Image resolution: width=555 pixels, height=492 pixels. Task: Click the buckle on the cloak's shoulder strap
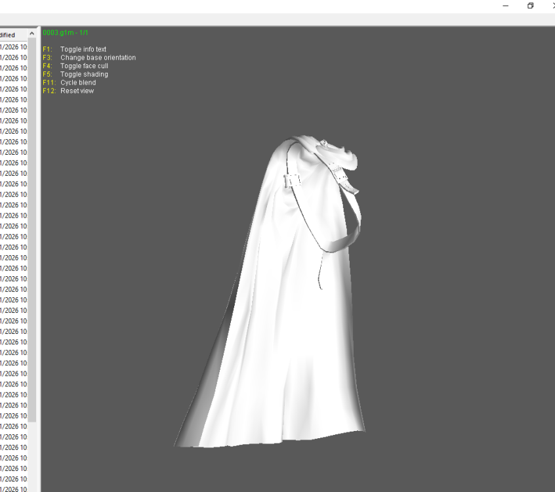[x=292, y=181]
